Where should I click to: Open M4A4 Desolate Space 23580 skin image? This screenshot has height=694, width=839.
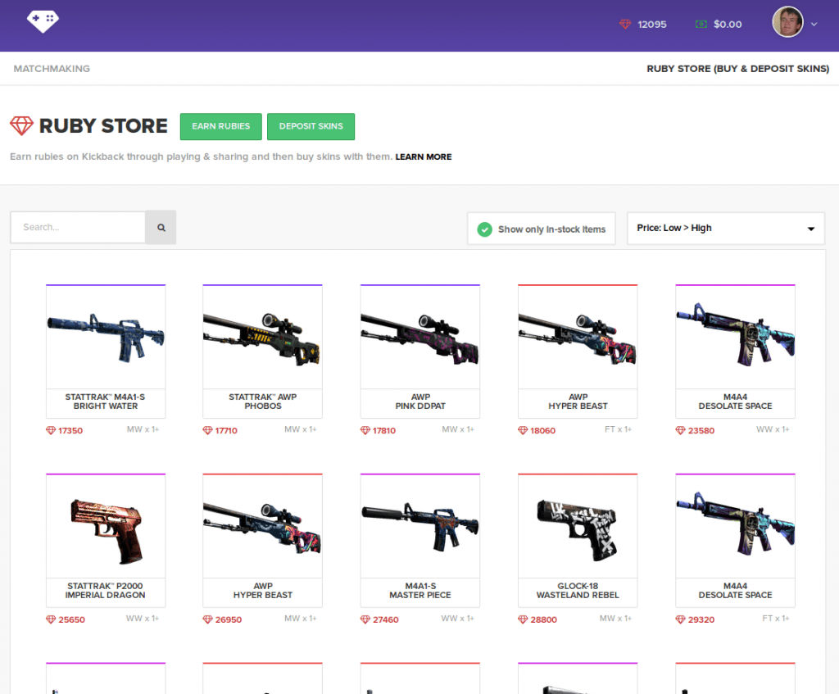pyautogui.click(x=735, y=337)
